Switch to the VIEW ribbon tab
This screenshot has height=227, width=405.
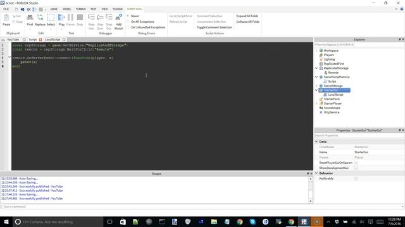click(104, 9)
